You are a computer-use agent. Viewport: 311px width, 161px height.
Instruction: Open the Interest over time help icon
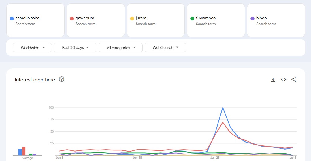(61, 79)
